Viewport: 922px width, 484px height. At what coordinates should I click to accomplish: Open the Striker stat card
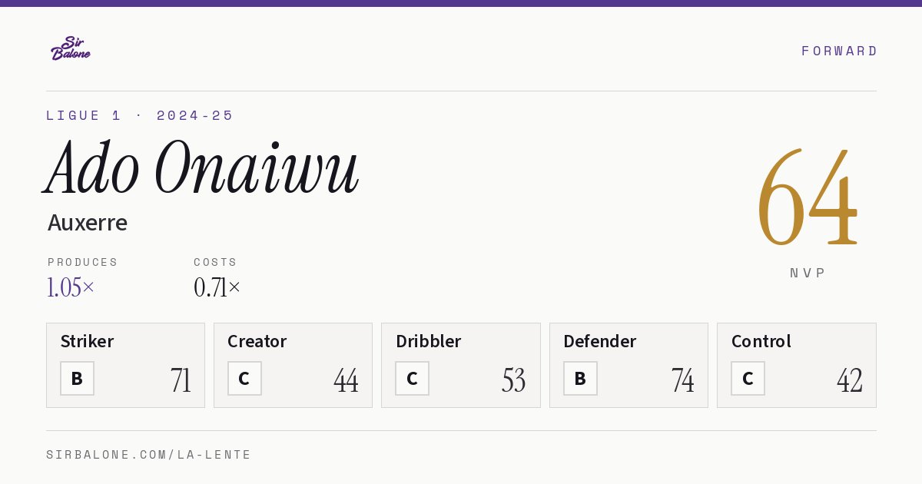point(125,365)
